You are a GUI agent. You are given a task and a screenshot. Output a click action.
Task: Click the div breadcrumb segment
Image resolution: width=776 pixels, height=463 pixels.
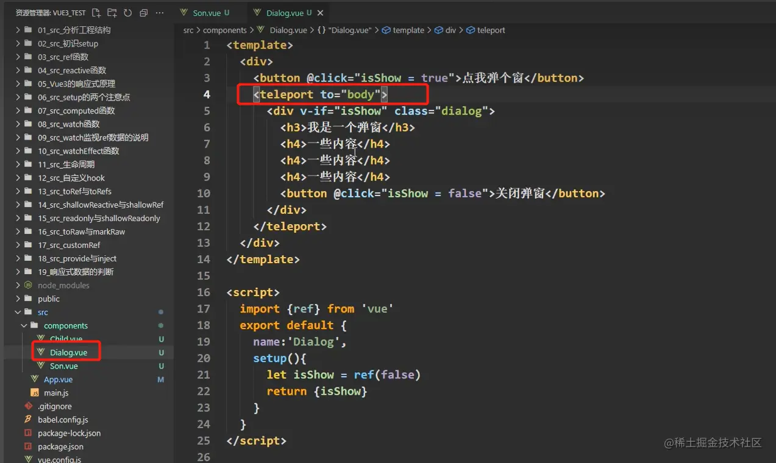[x=446, y=30]
